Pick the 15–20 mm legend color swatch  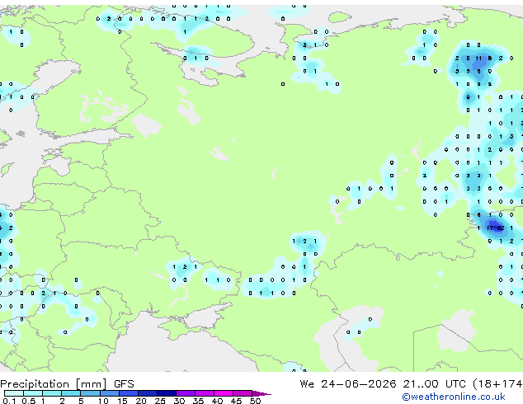[129, 393]
